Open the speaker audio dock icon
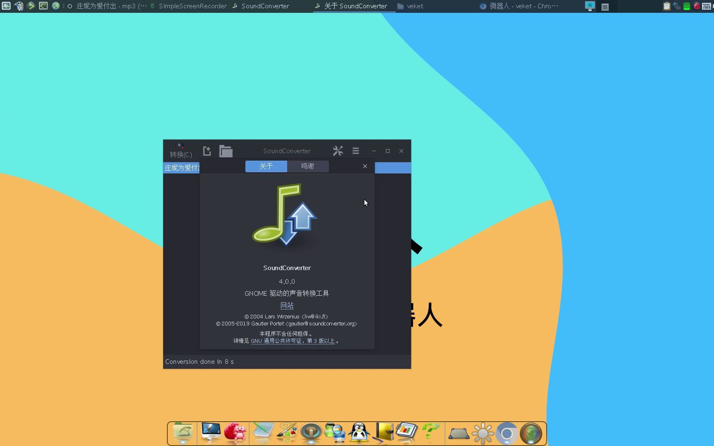The height and width of the screenshot is (446, 714). click(x=311, y=433)
